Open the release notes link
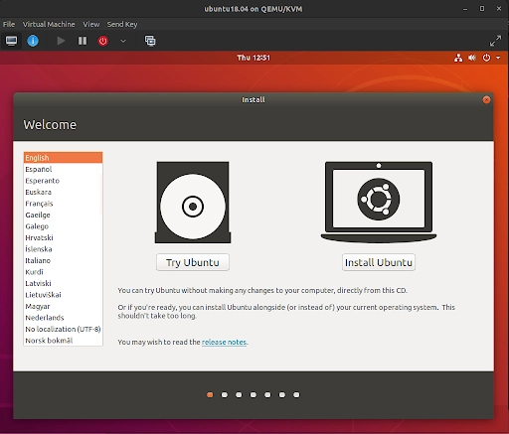The height and width of the screenshot is (434, 509). point(224,342)
